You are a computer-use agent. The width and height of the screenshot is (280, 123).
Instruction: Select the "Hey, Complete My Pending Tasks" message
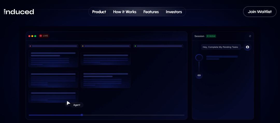(221, 47)
